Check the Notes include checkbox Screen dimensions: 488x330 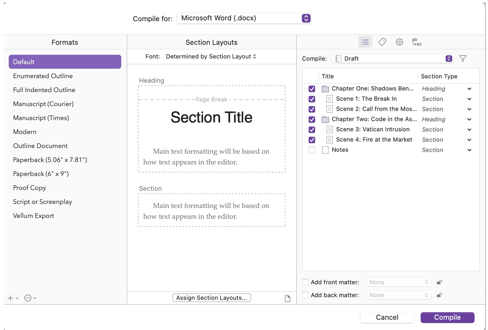[x=312, y=150]
